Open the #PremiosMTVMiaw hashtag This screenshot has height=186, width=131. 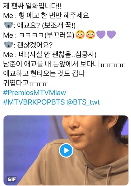pos(34,93)
